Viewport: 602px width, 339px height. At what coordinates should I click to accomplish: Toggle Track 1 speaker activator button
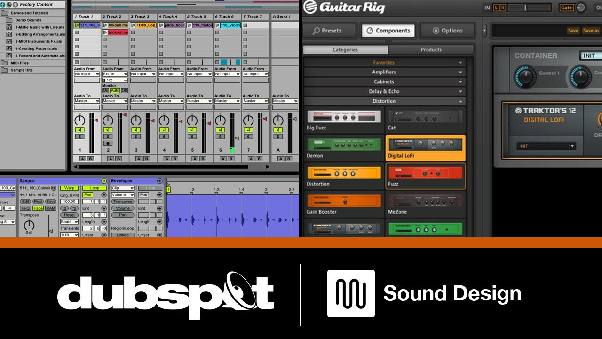point(80,129)
